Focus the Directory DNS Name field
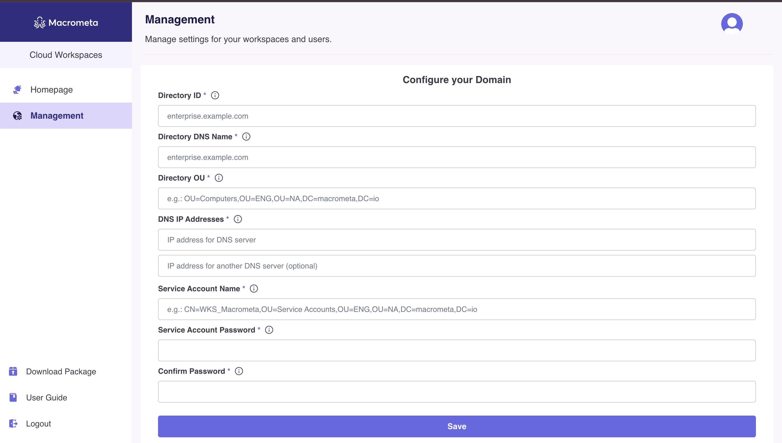 tap(457, 157)
